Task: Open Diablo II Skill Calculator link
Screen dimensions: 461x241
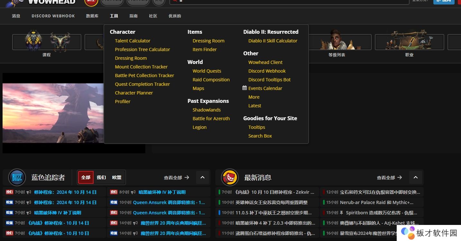Action: pyautogui.click(x=273, y=41)
